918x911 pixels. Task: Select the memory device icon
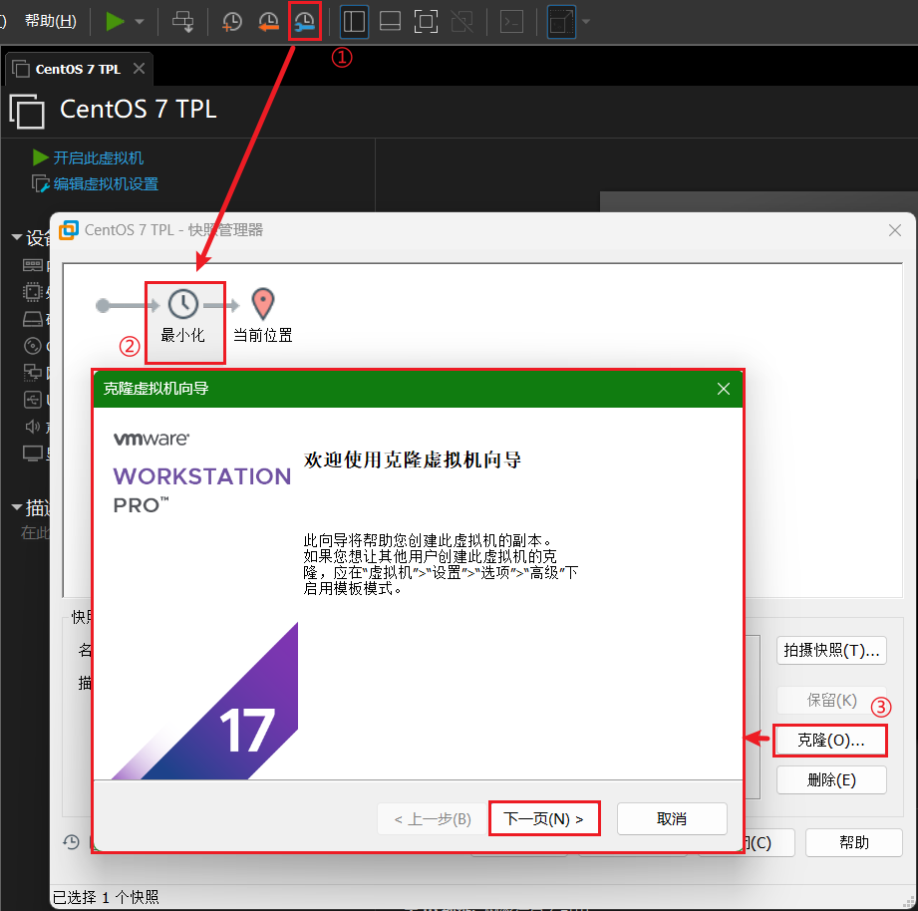tap(33, 265)
